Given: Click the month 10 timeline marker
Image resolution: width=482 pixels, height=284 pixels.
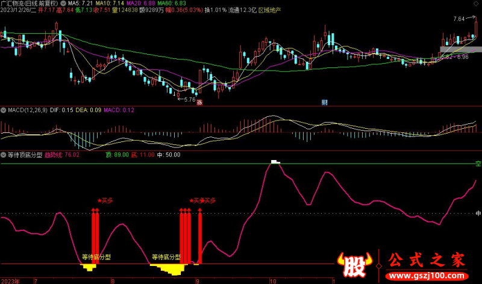Looking at the screenshot, I should [x=272, y=280].
